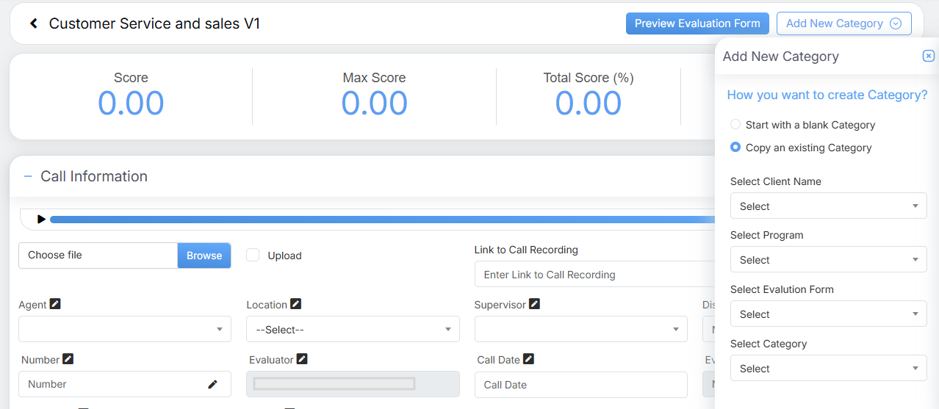This screenshot has width=939, height=409.
Task: Click the back arrow beside the form title
Action: pos(34,23)
